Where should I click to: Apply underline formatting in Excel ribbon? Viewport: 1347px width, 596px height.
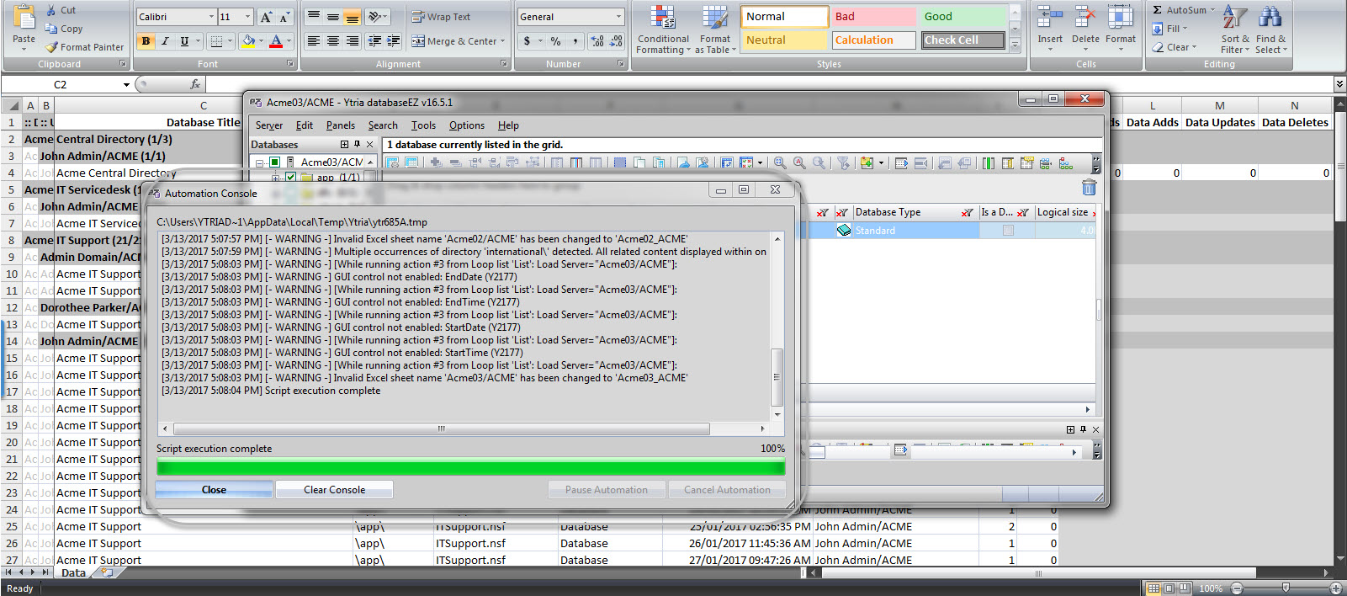[184, 40]
